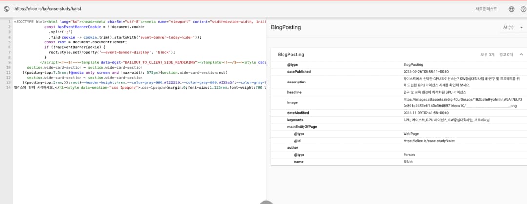
Task: Click code line const root = document.documentElement;
Action: [x=86, y=42]
